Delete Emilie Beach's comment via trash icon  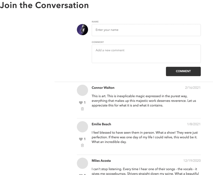click(x=82, y=145)
